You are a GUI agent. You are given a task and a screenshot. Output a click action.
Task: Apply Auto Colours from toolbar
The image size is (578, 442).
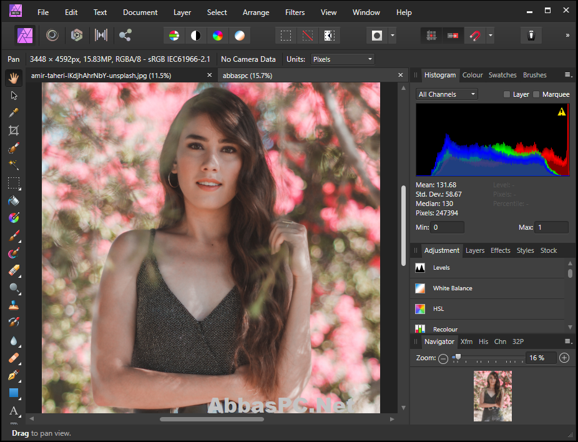217,36
